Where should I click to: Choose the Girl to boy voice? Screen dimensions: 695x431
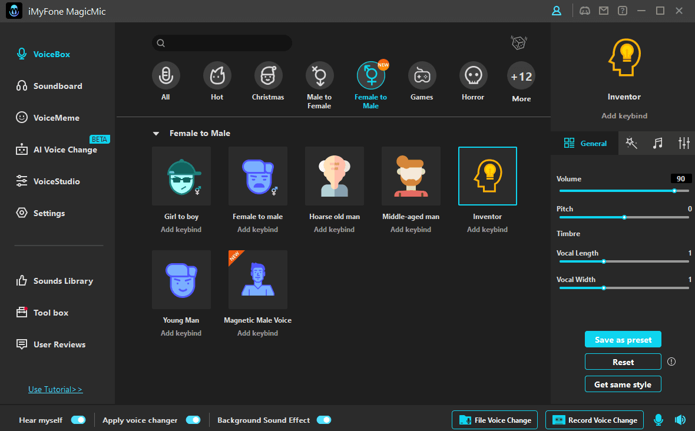click(181, 176)
